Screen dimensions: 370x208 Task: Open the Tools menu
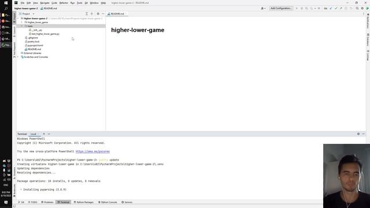(x=80, y=3)
